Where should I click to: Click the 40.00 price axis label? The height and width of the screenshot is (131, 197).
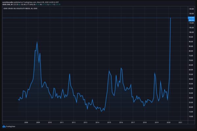coord(191,89)
